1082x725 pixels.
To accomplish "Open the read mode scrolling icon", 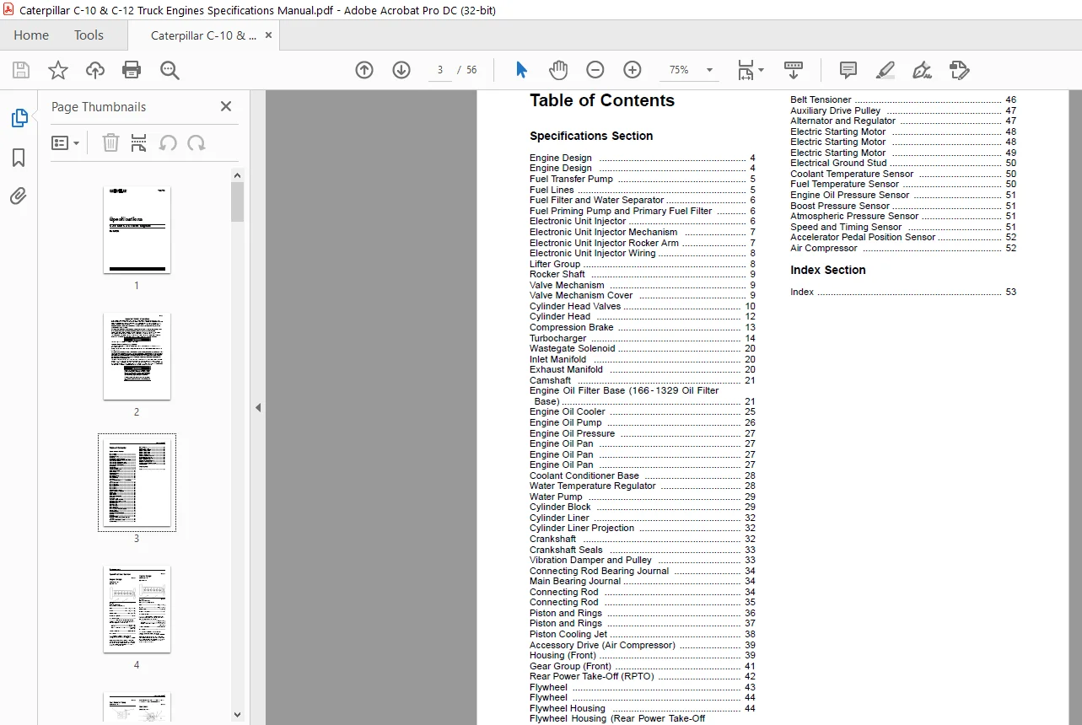I will [794, 70].
